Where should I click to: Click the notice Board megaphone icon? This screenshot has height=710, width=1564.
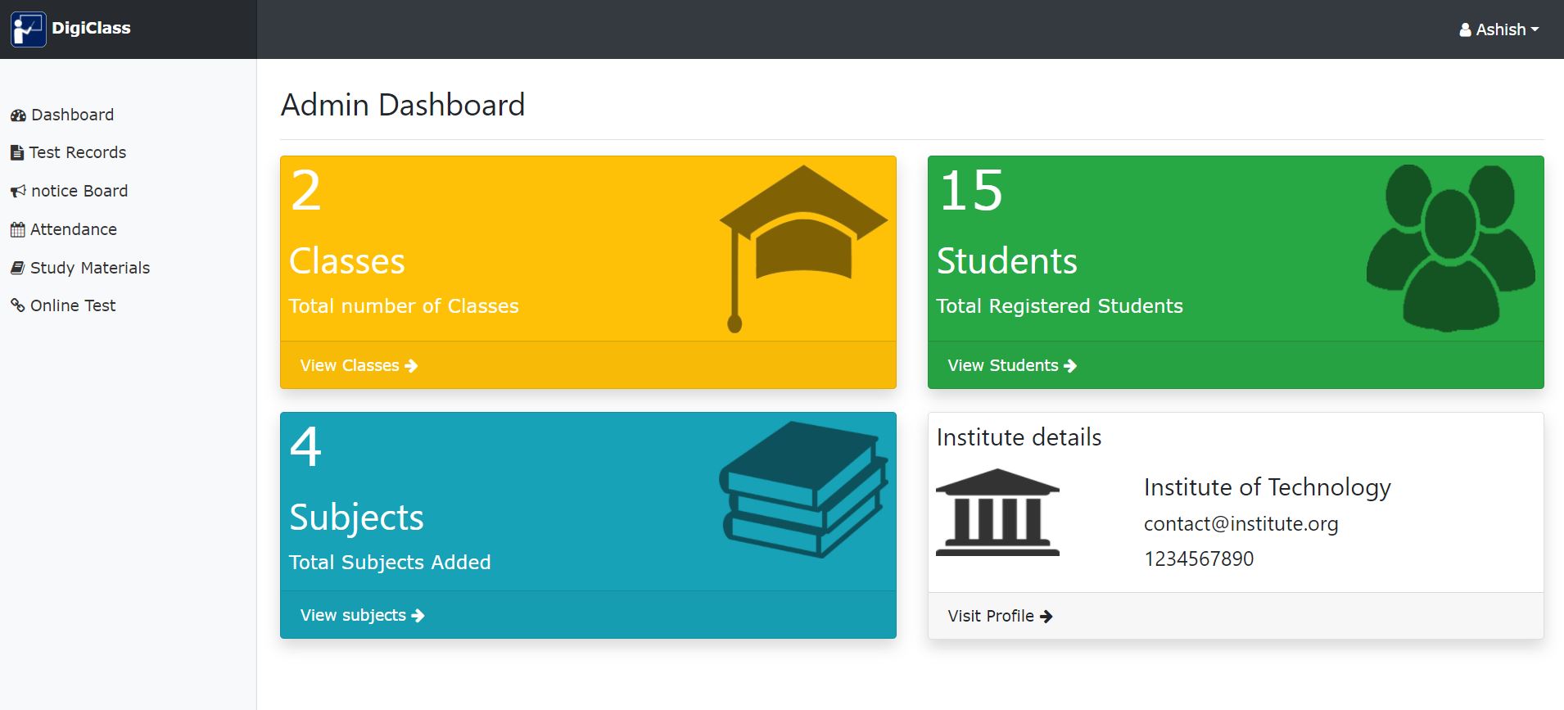tap(18, 192)
